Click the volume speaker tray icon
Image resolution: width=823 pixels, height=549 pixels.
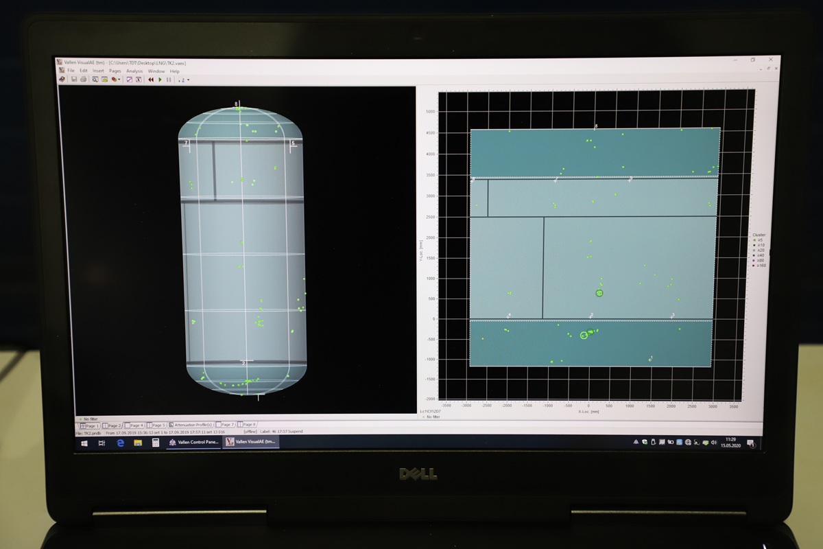click(714, 443)
